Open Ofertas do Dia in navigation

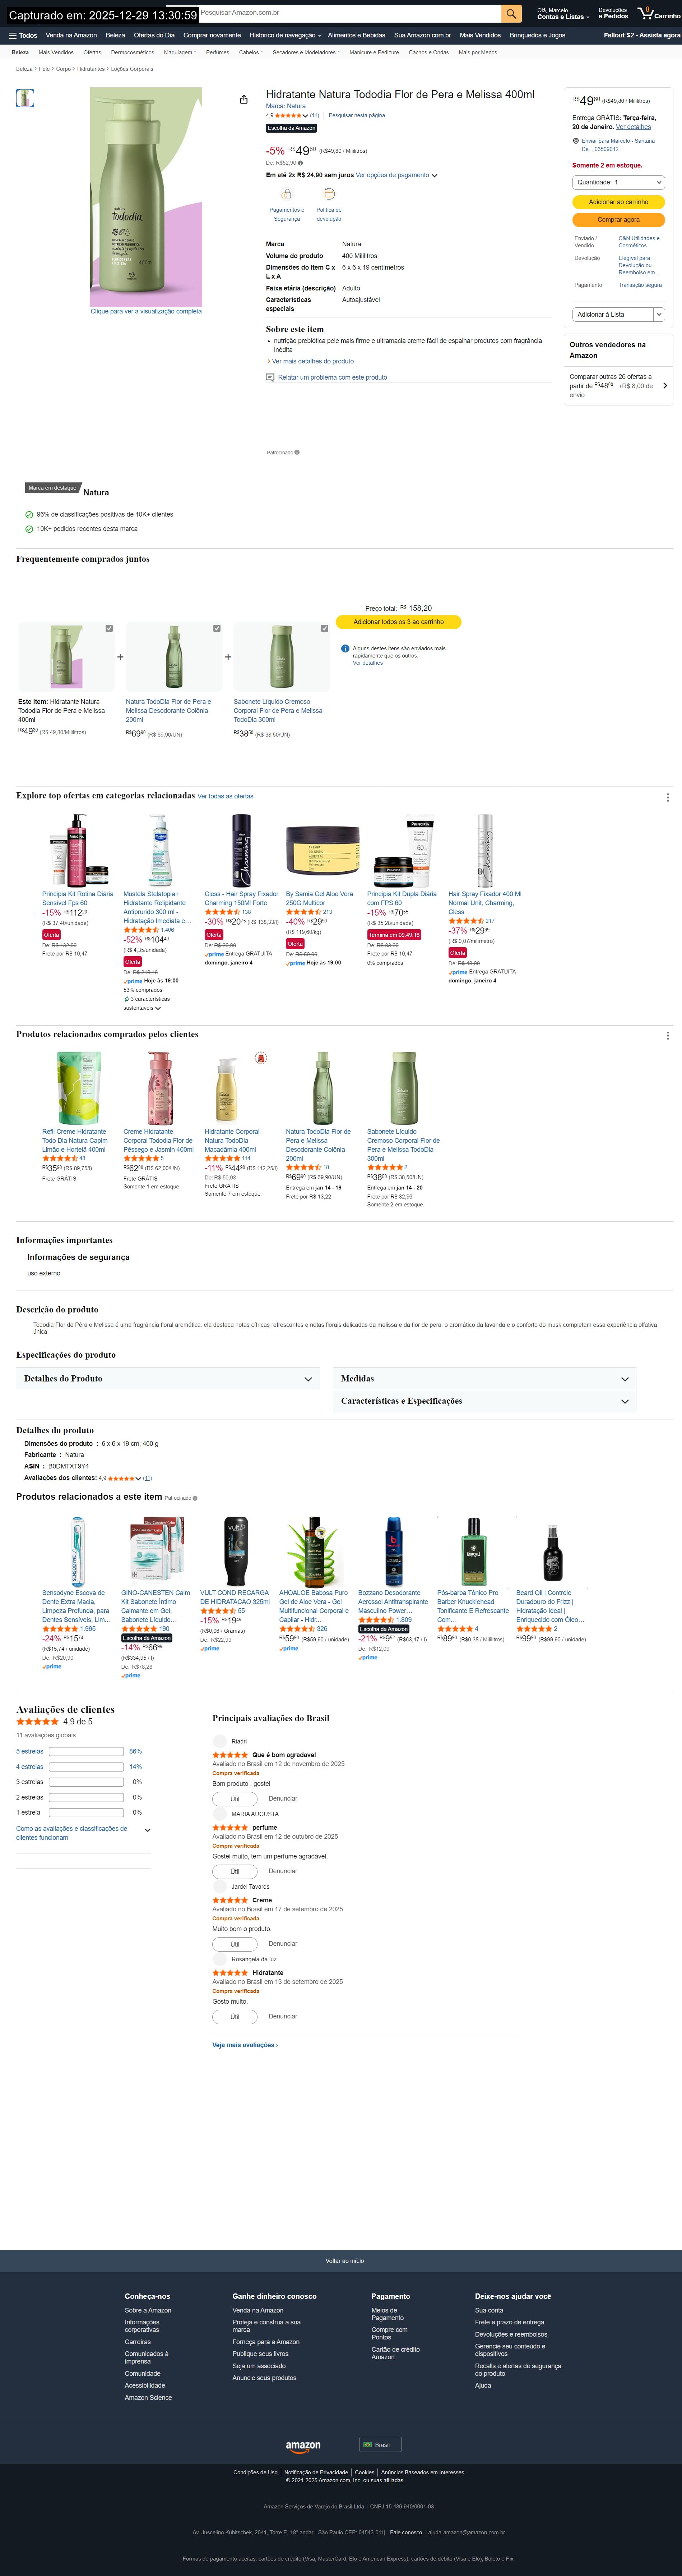(154, 35)
